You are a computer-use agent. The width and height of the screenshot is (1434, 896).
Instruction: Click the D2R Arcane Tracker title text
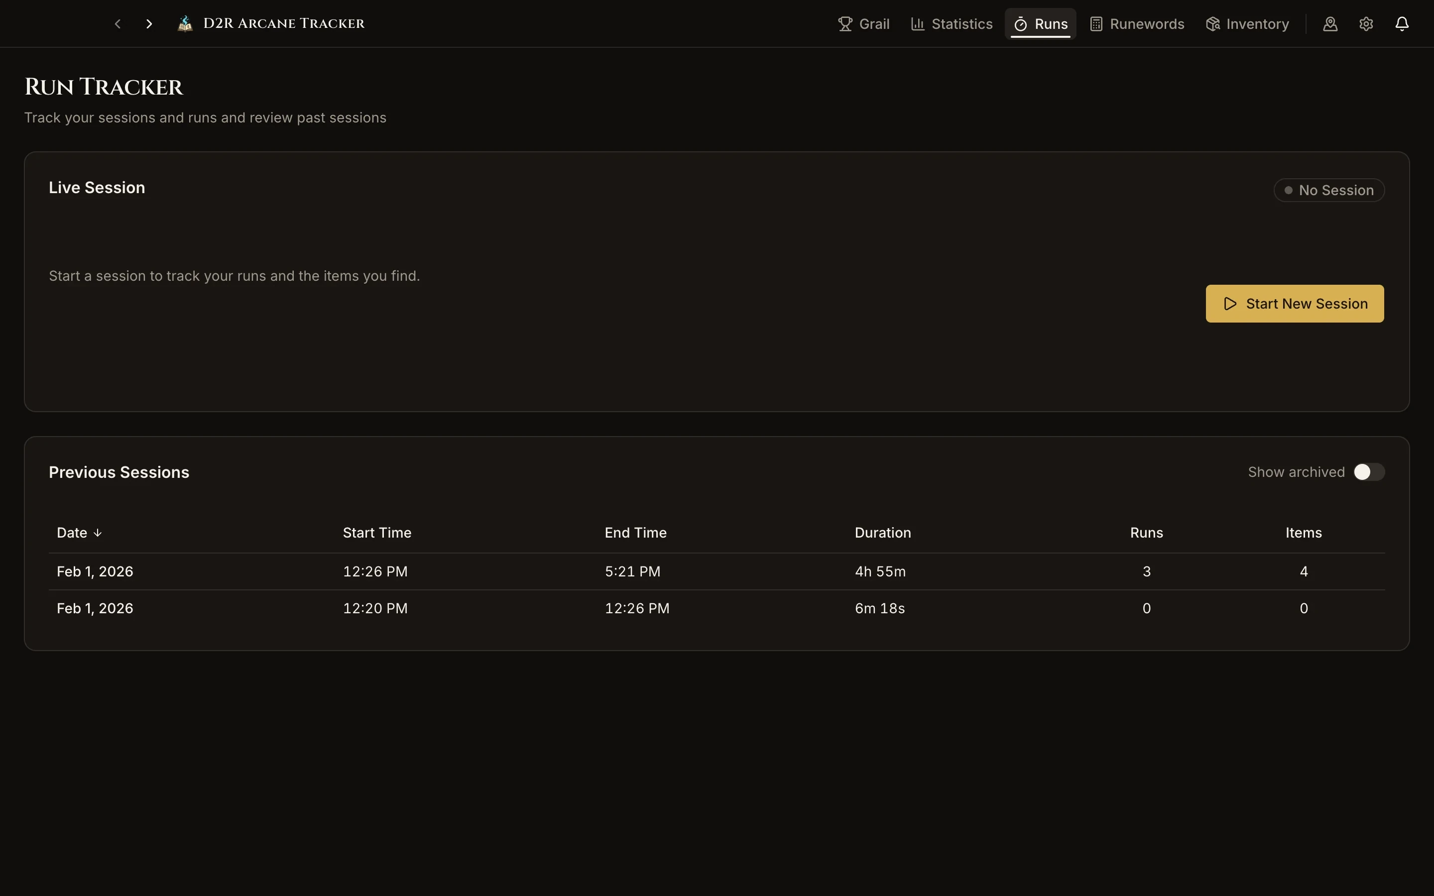284,24
